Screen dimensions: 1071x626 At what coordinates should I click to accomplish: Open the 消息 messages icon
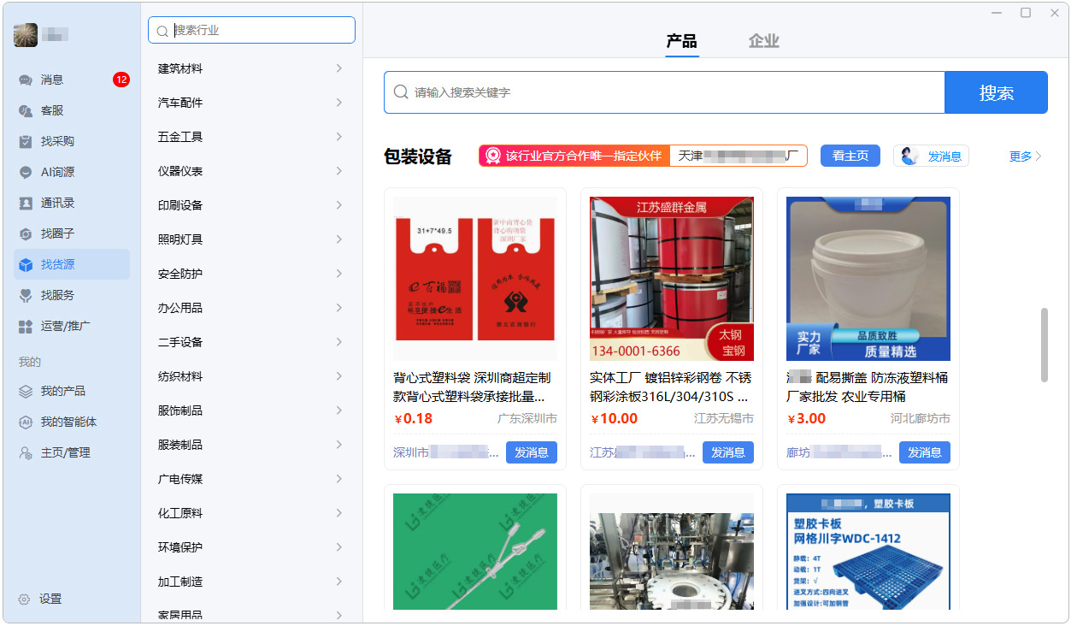coord(26,80)
